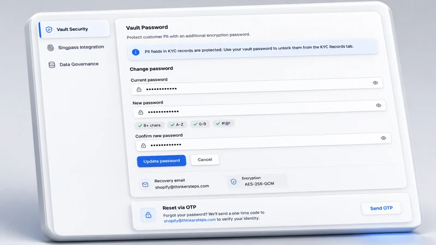Click the blue info icon in banner
The image size is (436, 245).
point(136,52)
